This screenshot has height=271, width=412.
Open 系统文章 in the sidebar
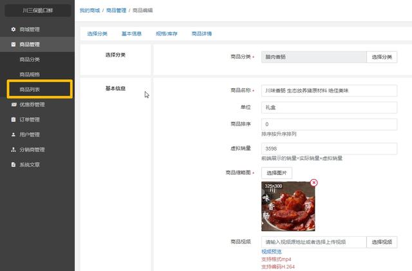[37, 164]
